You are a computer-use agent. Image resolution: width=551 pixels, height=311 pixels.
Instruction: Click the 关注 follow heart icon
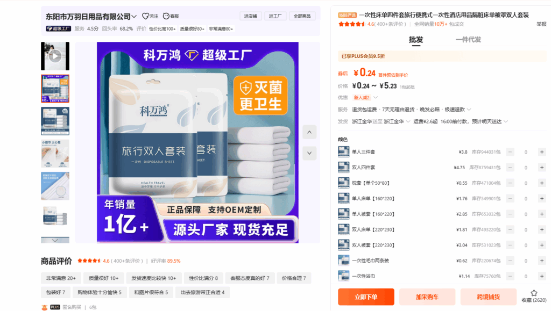click(145, 16)
